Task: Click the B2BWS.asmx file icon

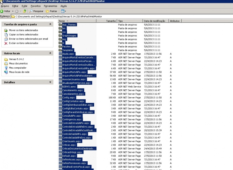Action: pyautogui.click(x=60, y=86)
